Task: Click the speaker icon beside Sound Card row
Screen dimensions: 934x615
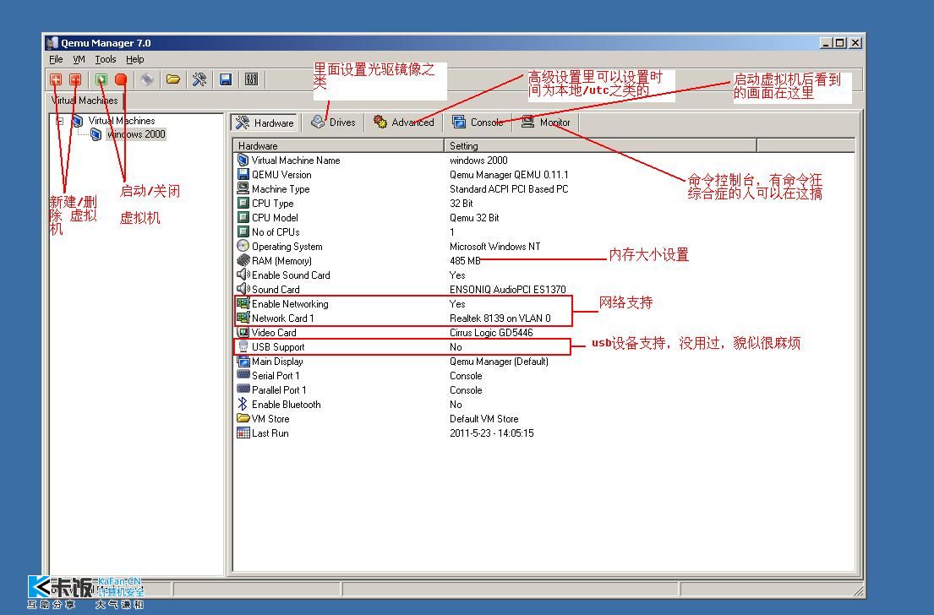Action: tap(243, 289)
